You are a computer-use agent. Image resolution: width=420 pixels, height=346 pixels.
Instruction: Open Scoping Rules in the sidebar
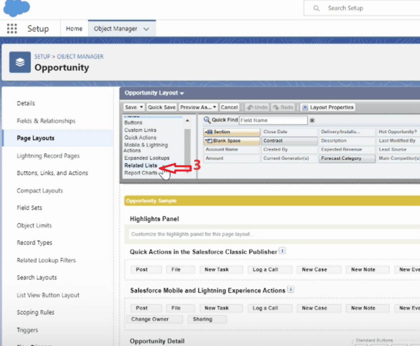coord(36,312)
